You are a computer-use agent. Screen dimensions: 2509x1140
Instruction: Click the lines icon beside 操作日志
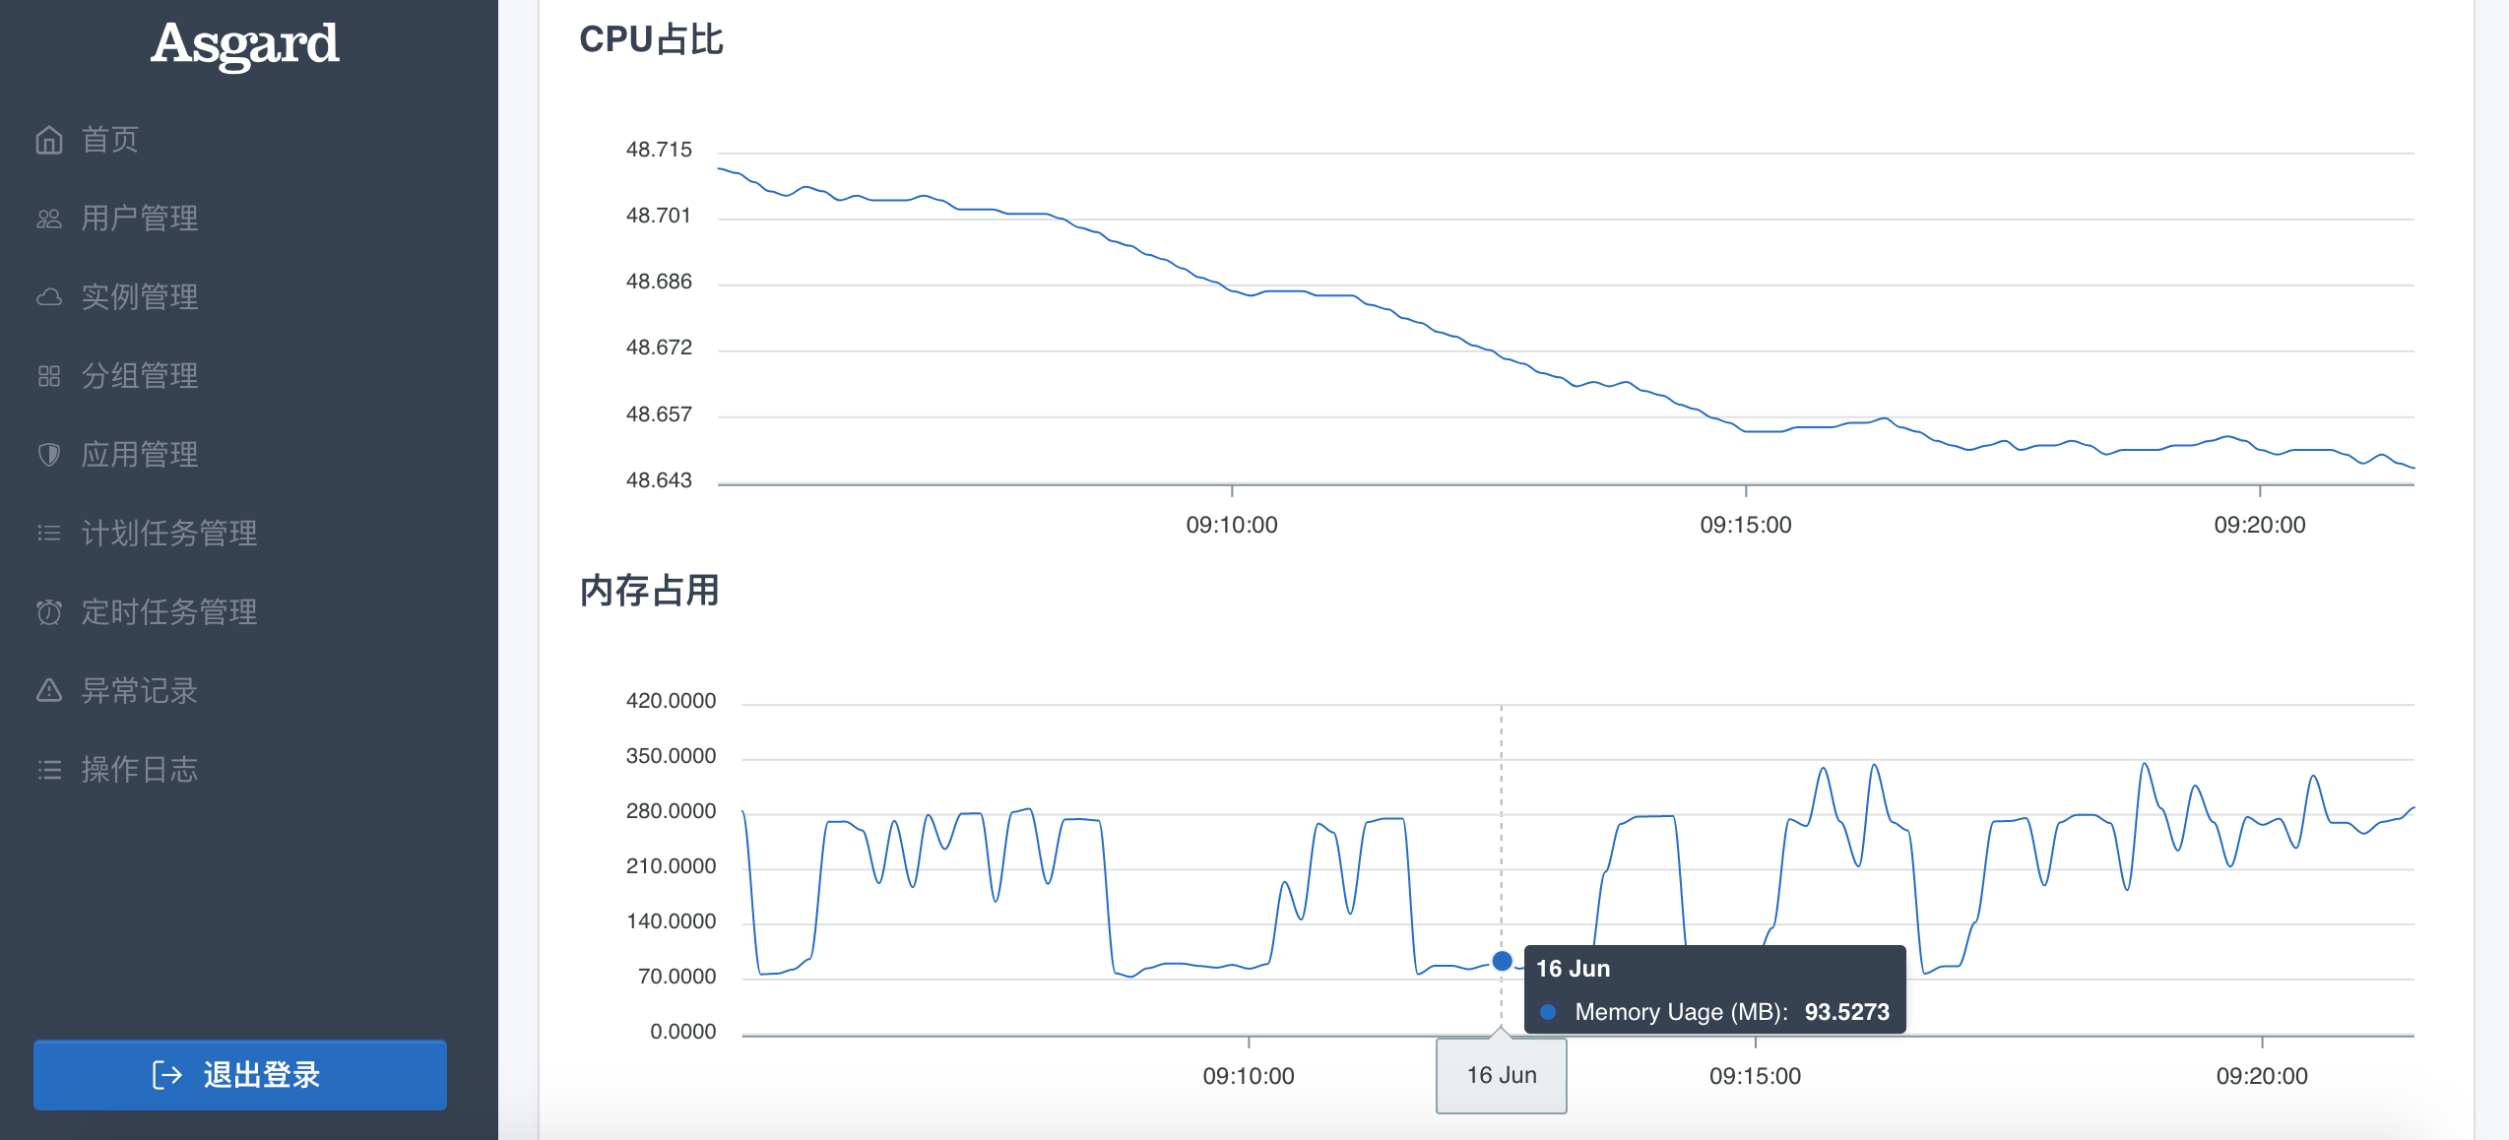pos(48,770)
